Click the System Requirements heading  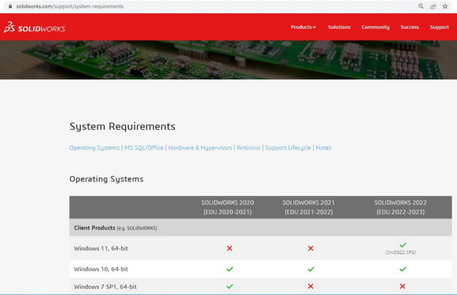click(x=123, y=126)
